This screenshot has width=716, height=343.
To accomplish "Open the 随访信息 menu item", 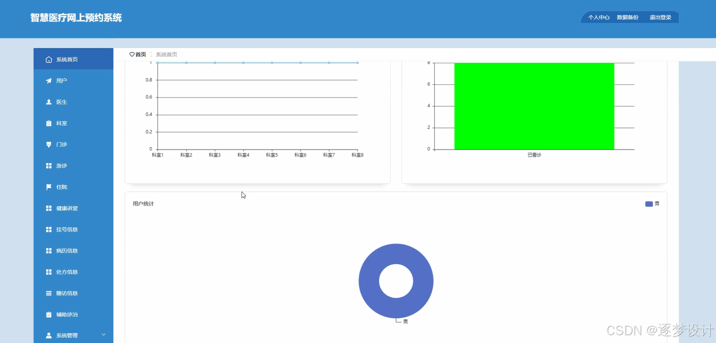I will (73, 293).
